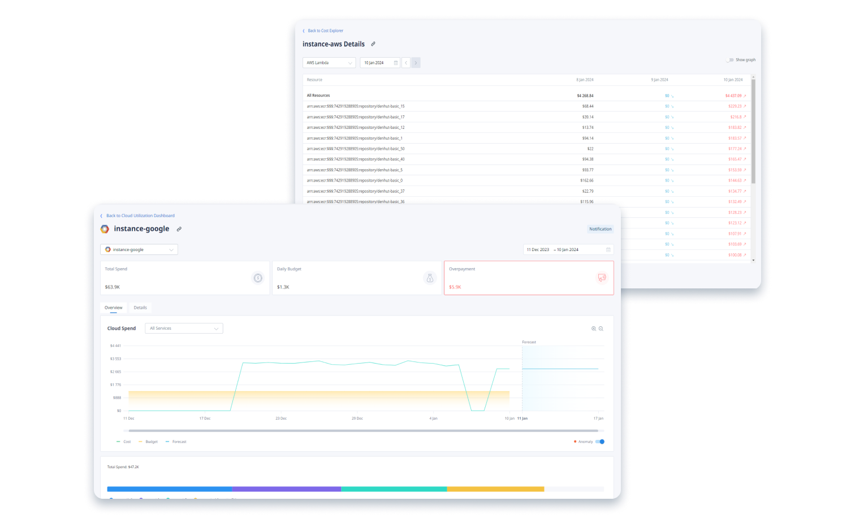Open the 10 Jan 2024 date picker field
This screenshot has width=855, height=518.
click(380, 63)
